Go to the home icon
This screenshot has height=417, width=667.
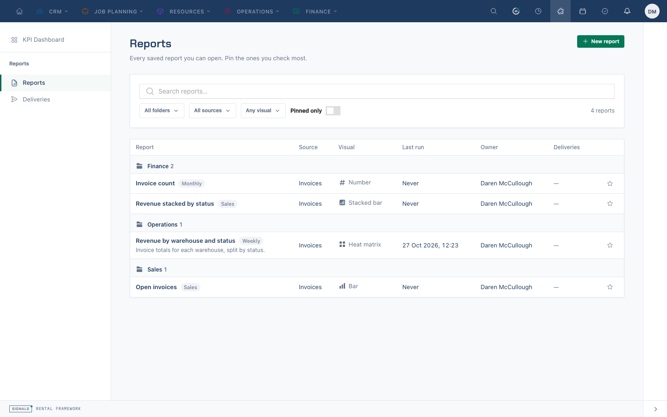19,11
